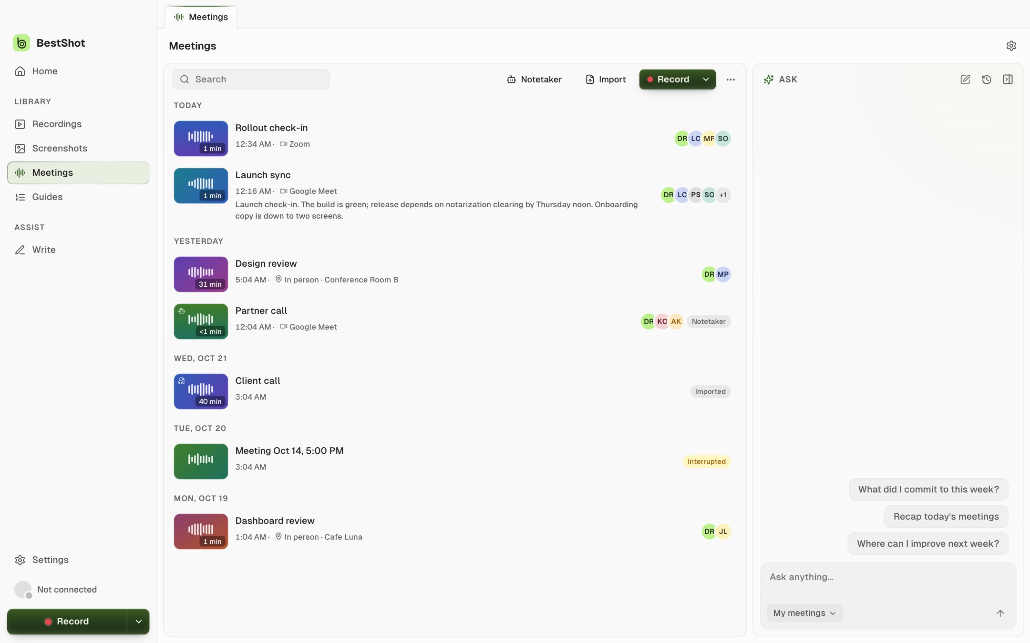The width and height of the screenshot is (1030, 643).
Task: Click the Imported badge on Client call
Action: tap(710, 392)
